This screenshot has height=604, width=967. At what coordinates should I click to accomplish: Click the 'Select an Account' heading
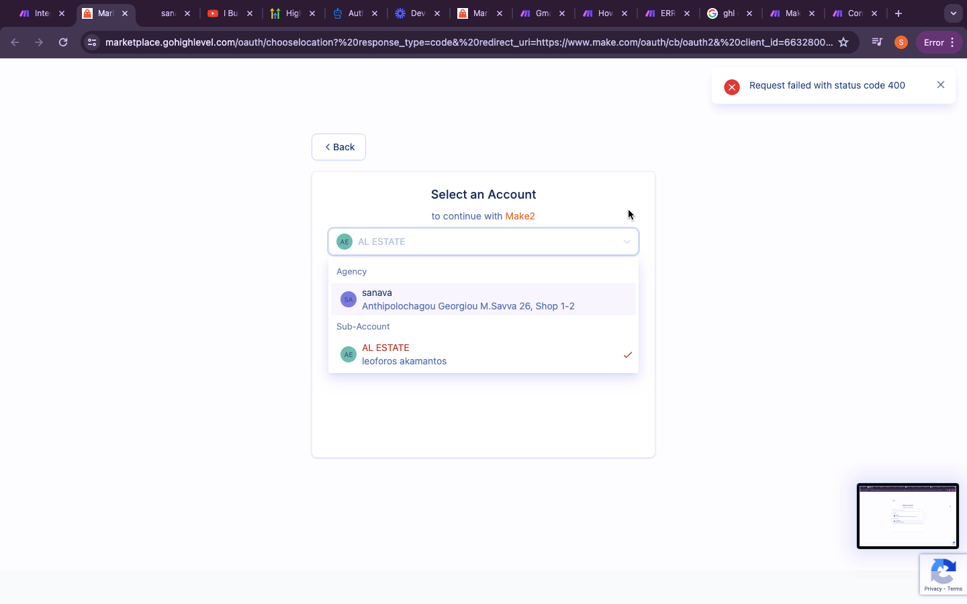pyautogui.click(x=483, y=195)
